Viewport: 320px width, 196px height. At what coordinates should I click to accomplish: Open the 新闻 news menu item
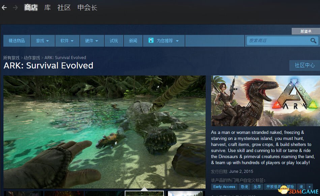(133, 41)
